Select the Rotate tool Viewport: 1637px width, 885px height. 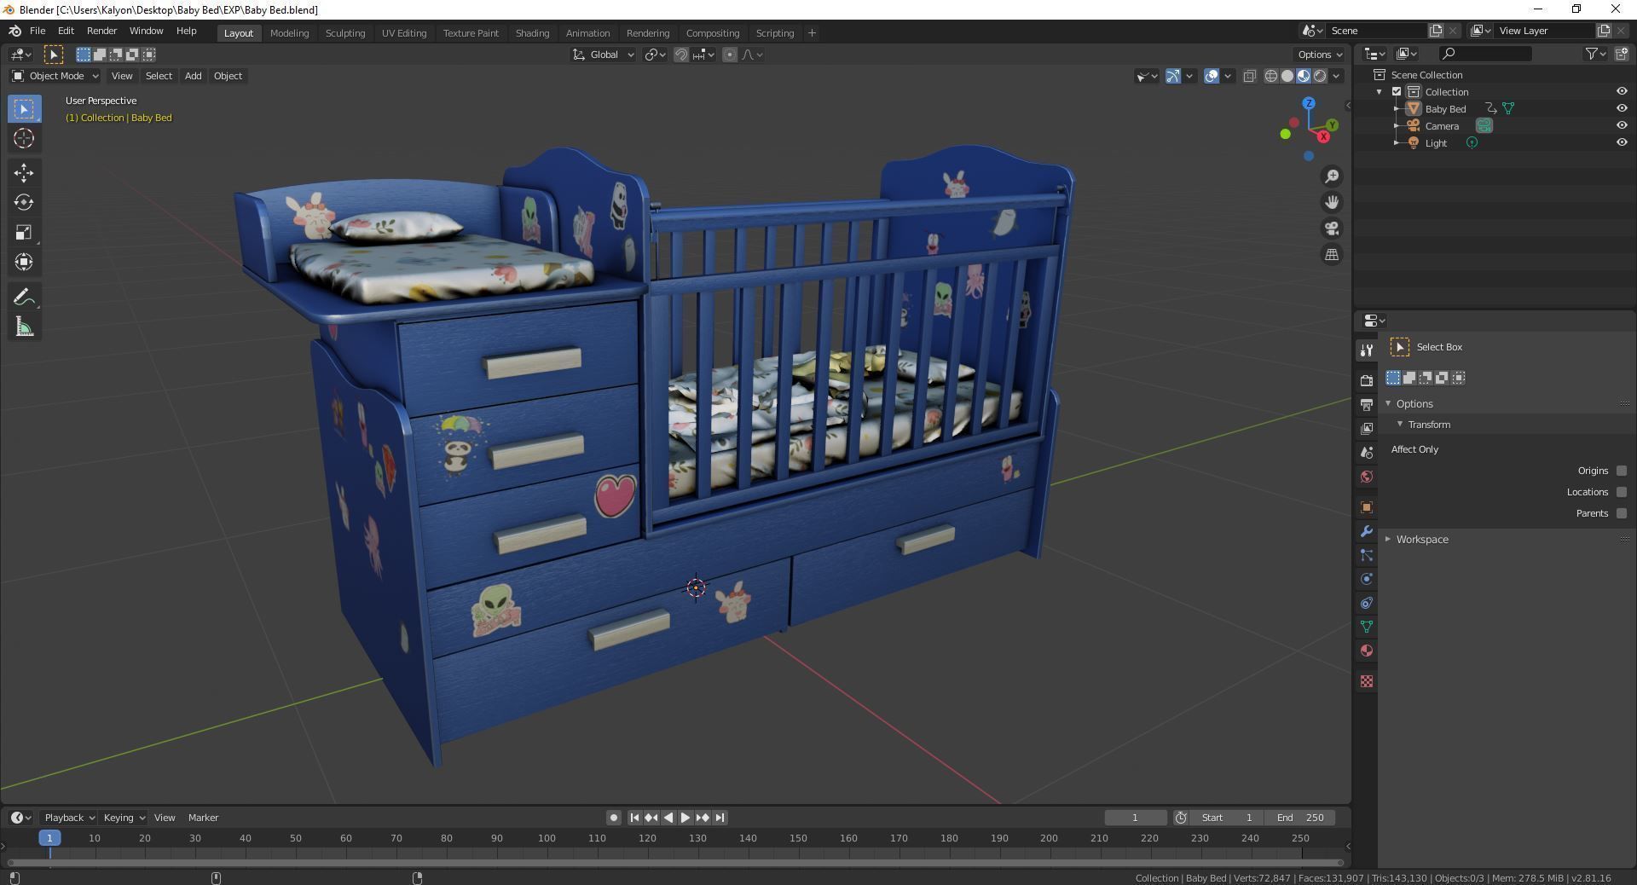point(24,202)
